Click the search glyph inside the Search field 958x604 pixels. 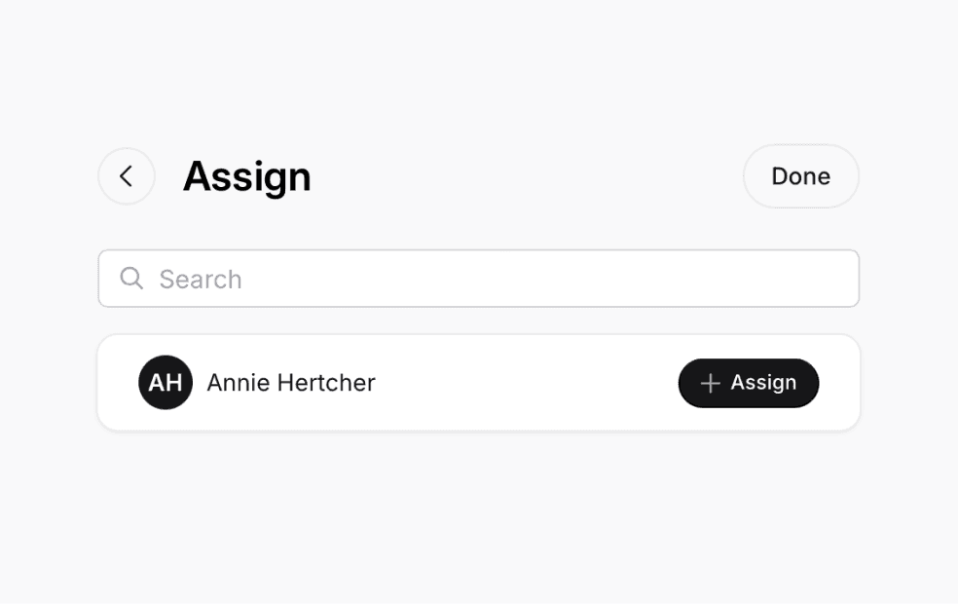click(x=130, y=279)
